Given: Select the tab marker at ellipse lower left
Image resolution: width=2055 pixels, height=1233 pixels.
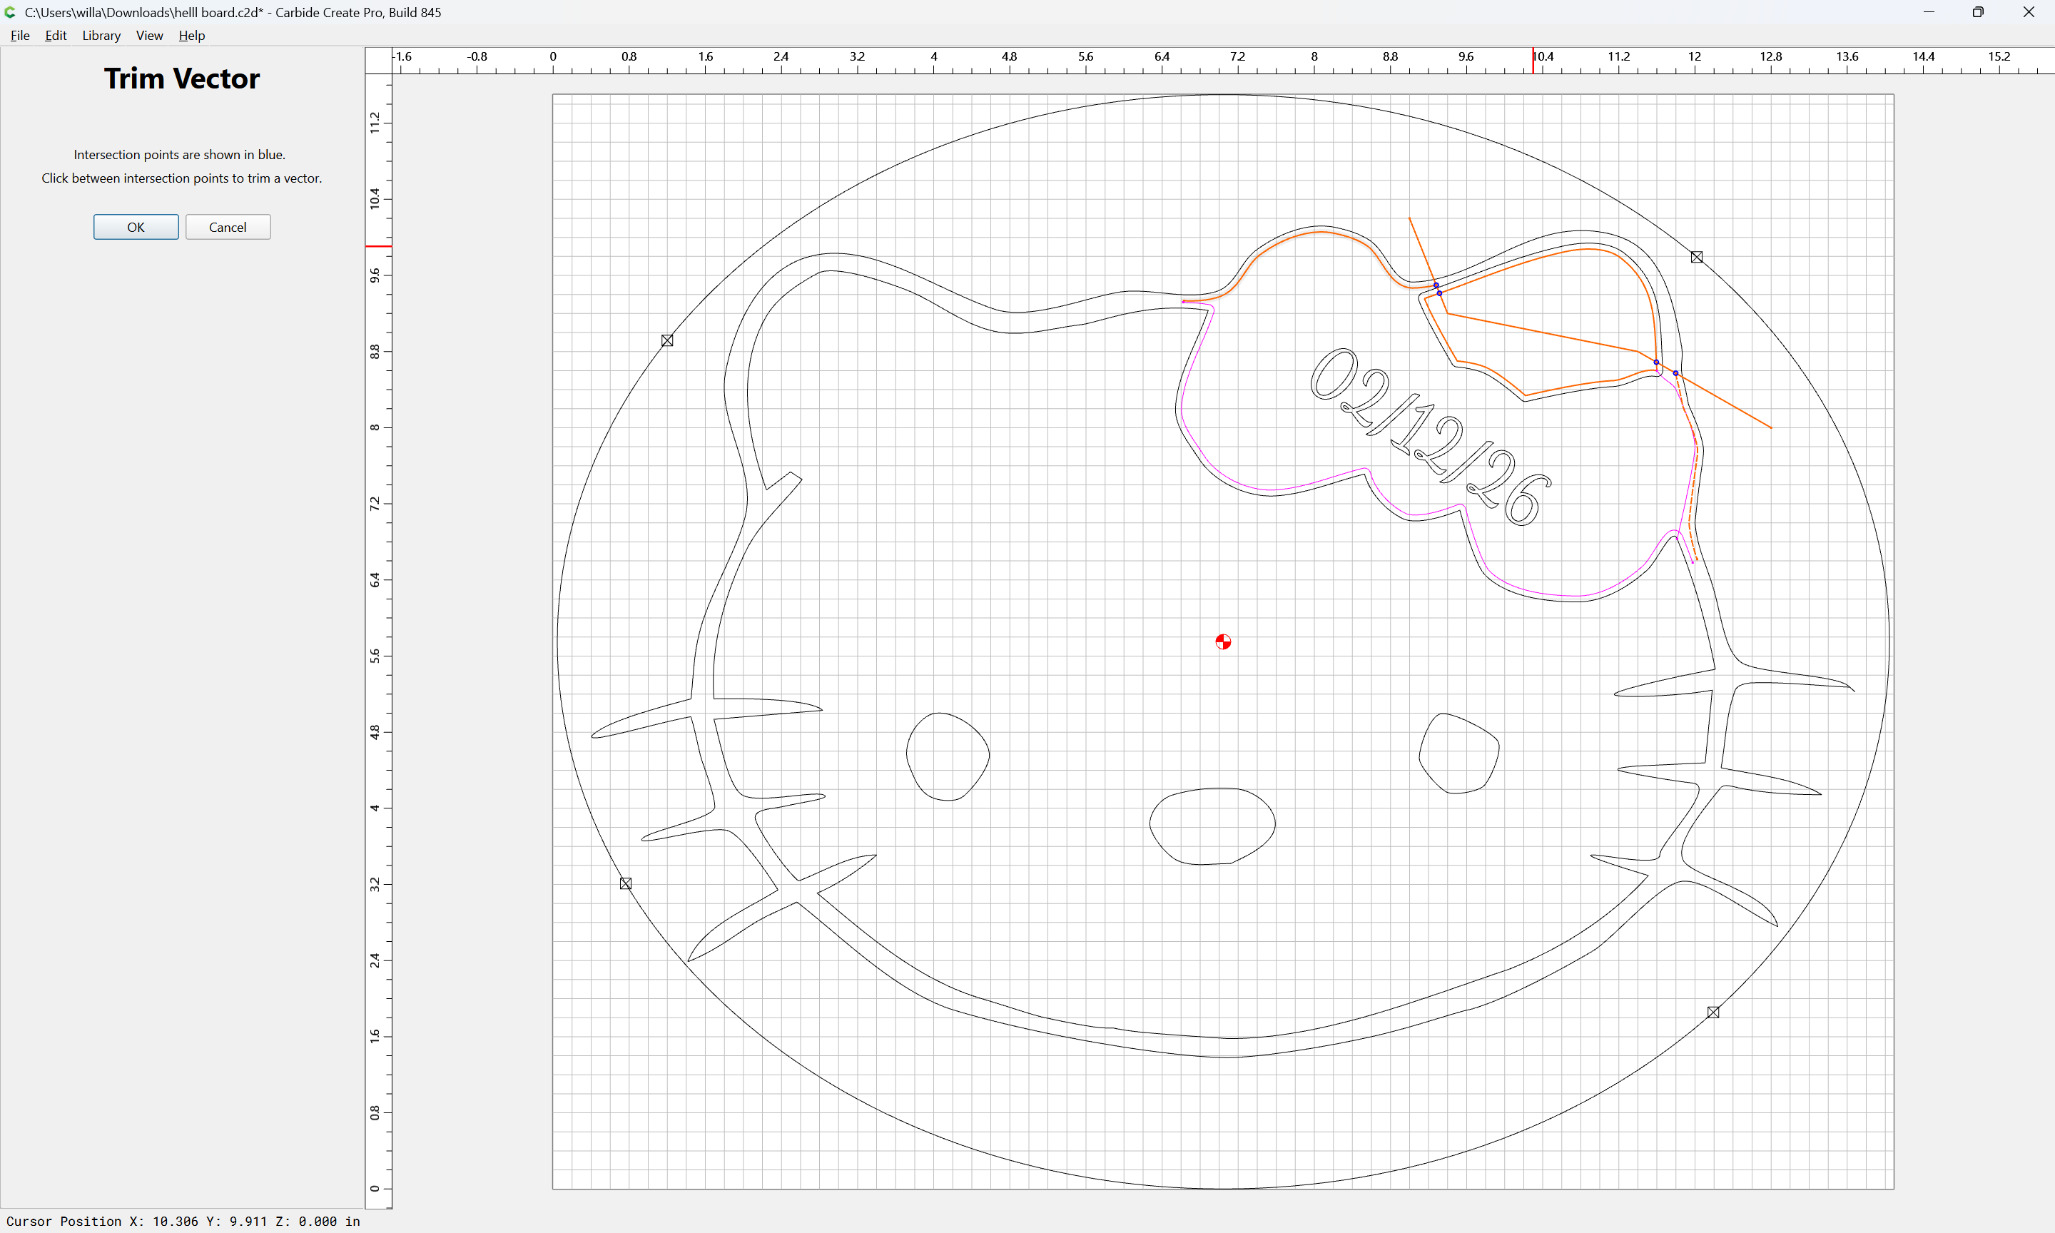Looking at the screenshot, I should [626, 883].
